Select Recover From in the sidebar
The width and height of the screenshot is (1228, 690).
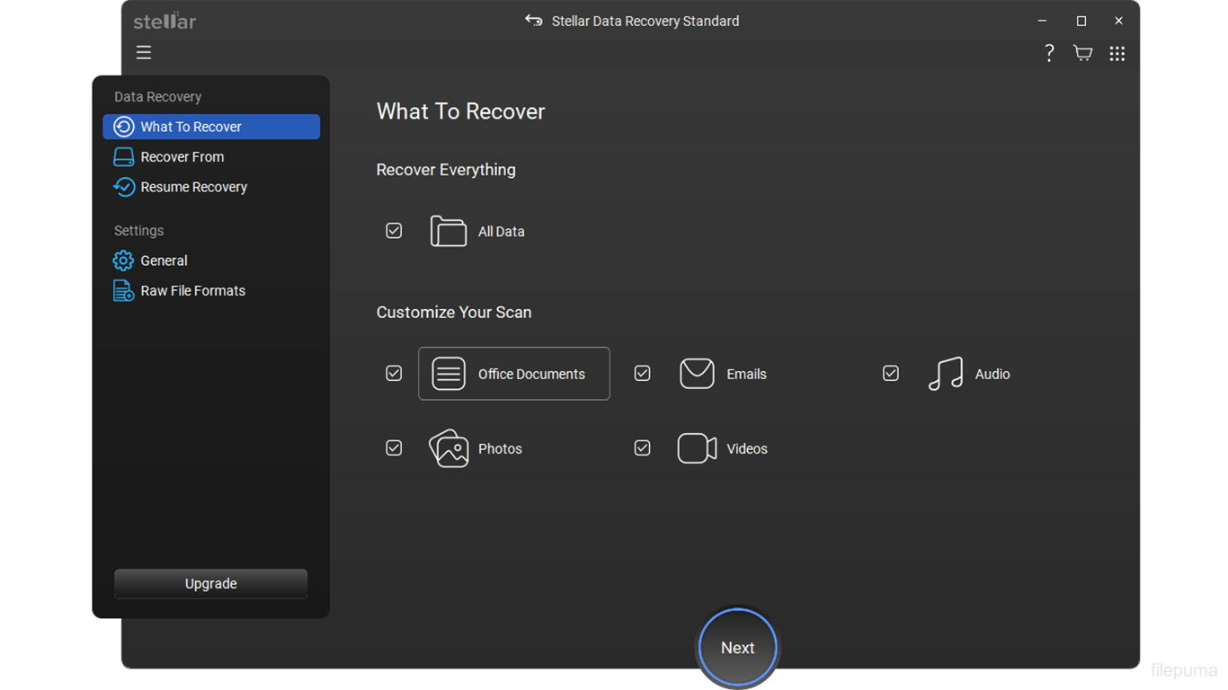point(182,157)
